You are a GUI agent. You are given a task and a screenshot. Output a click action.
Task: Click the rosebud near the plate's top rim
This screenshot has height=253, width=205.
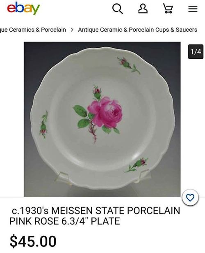point(128,66)
